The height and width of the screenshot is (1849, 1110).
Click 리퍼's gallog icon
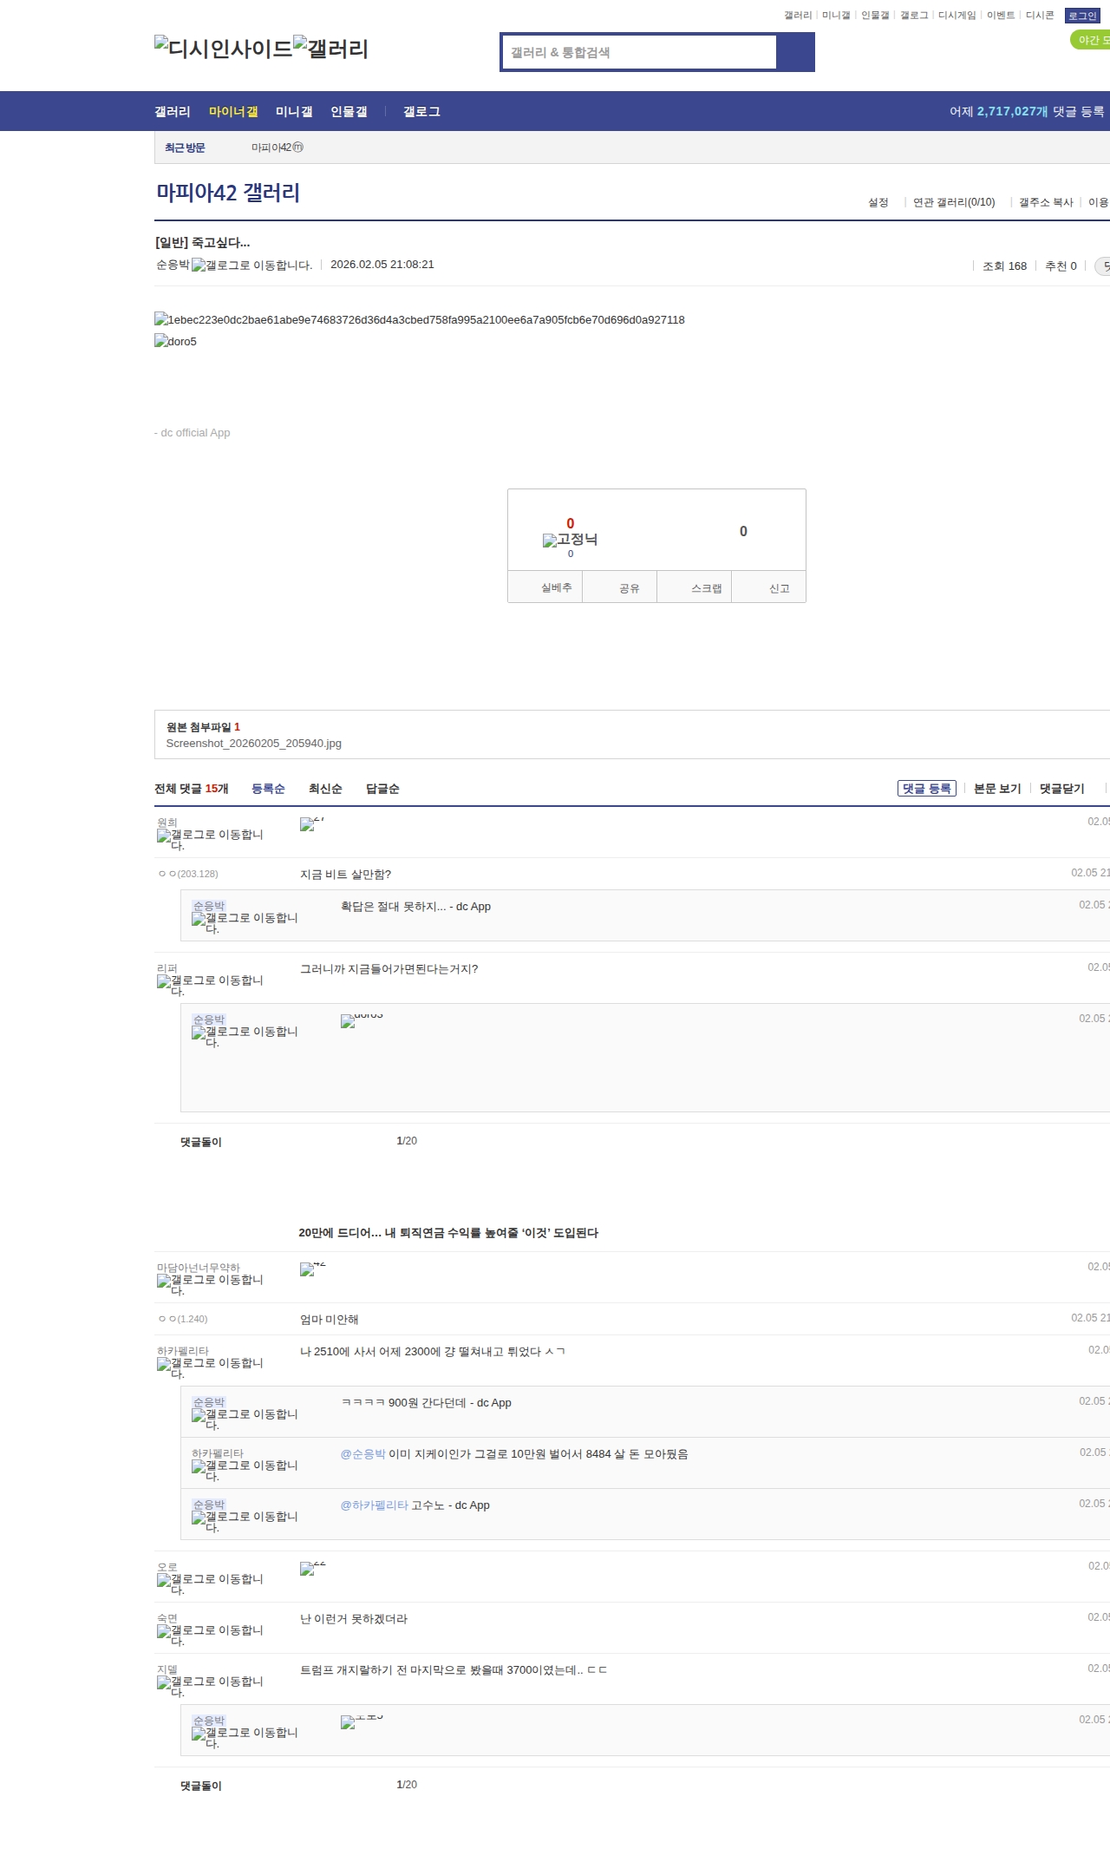pos(210,984)
